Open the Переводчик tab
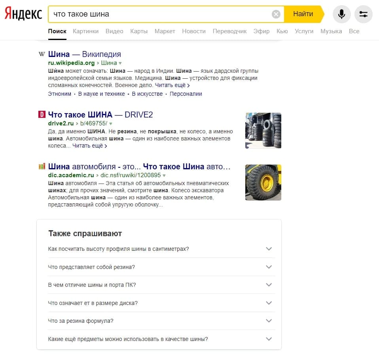 (229, 31)
